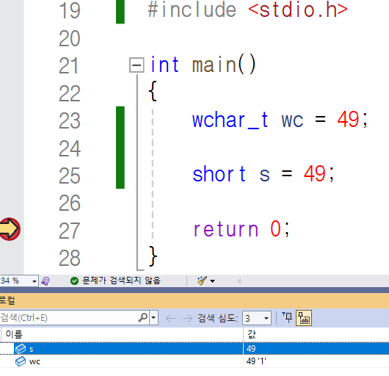The height and width of the screenshot is (376, 389).
Task: Open the zoom percentage dropdown
Action: [x=34, y=281]
